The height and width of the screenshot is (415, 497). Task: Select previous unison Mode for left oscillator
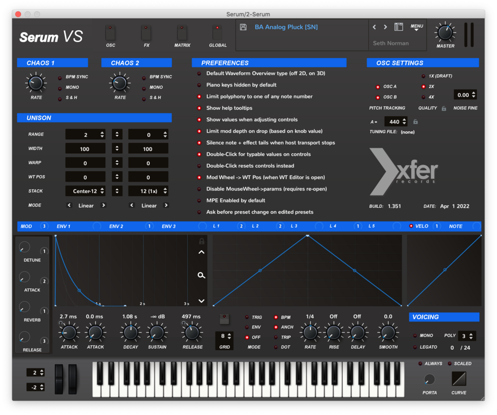[69, 205]
